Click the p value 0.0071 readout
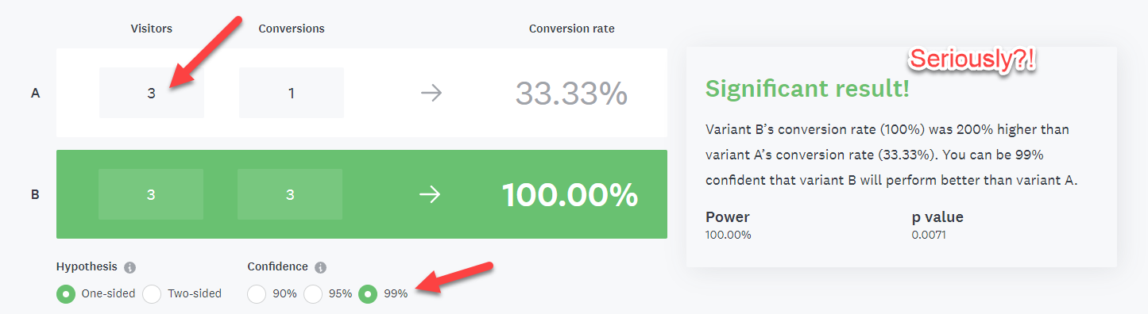 (937, 225)
